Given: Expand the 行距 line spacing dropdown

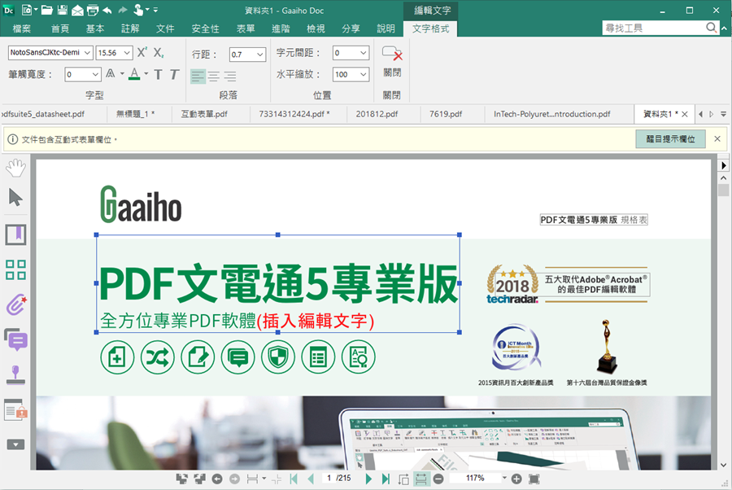Looking at the screenshot, I should (x=260, y=55).
